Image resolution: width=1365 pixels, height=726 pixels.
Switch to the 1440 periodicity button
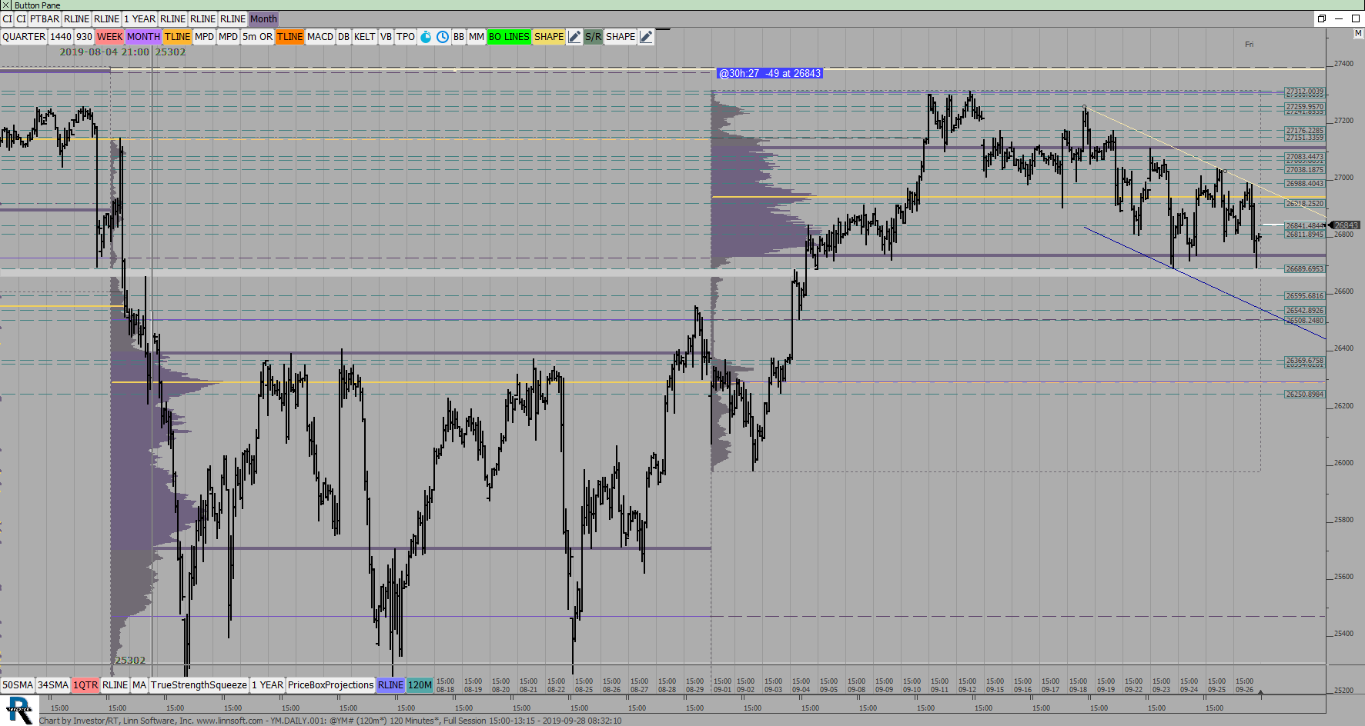[61, 37]
